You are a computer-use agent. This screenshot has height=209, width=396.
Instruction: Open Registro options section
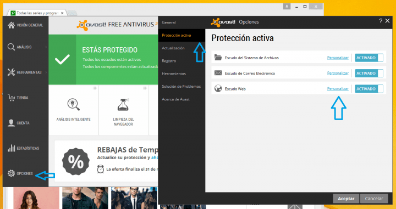pos(169,61)
